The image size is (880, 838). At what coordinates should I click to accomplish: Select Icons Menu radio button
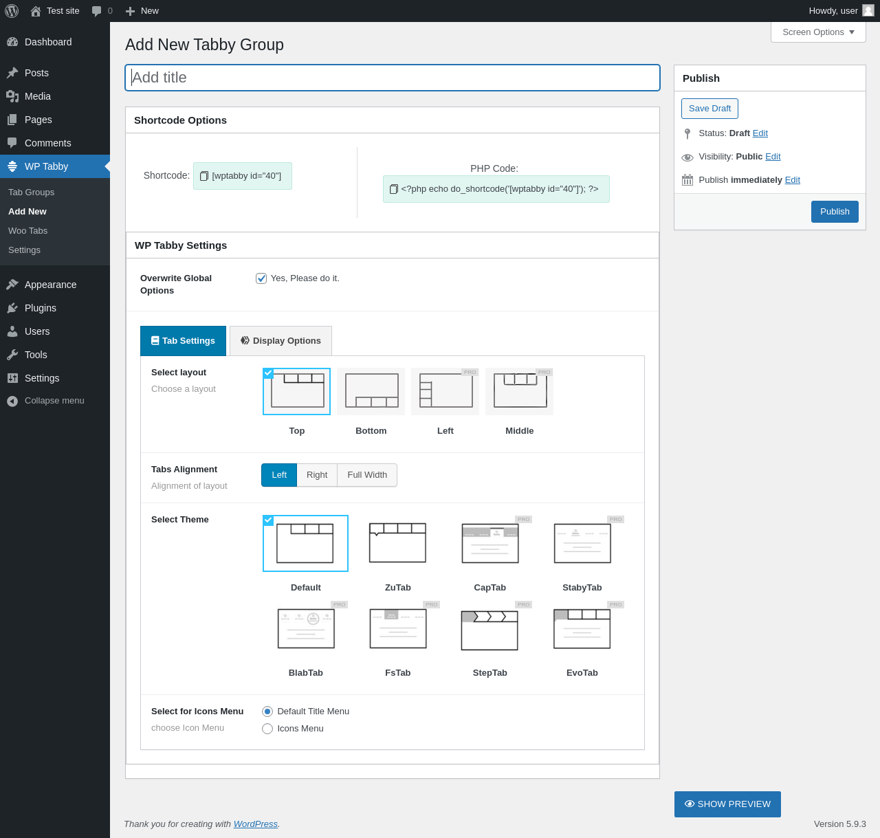point(267,729)
